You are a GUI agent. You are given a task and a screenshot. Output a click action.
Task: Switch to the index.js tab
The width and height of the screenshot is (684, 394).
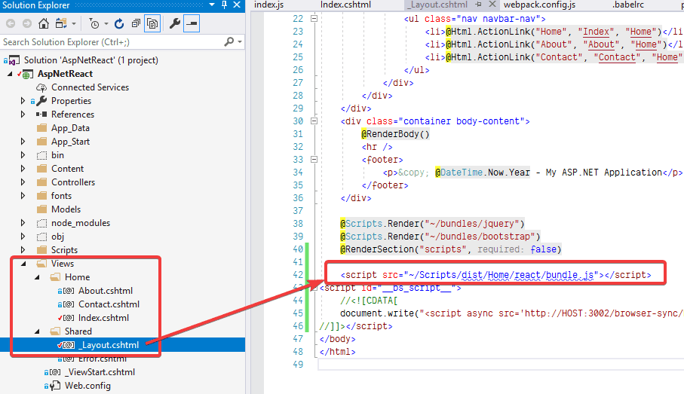click(269, 5)
